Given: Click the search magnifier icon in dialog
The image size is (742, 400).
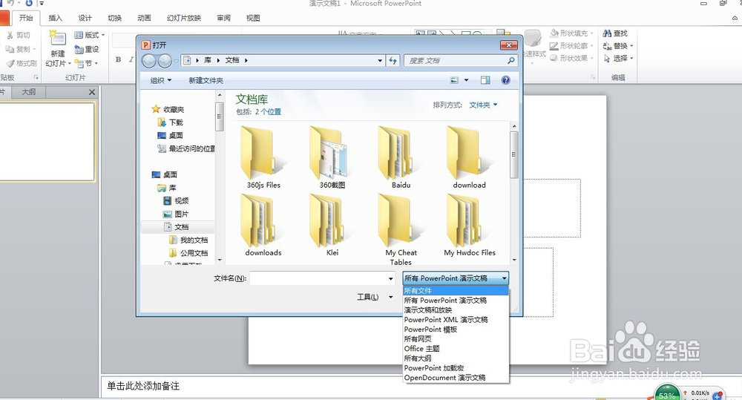Looking at the screenshot, I should pos(511,61).
